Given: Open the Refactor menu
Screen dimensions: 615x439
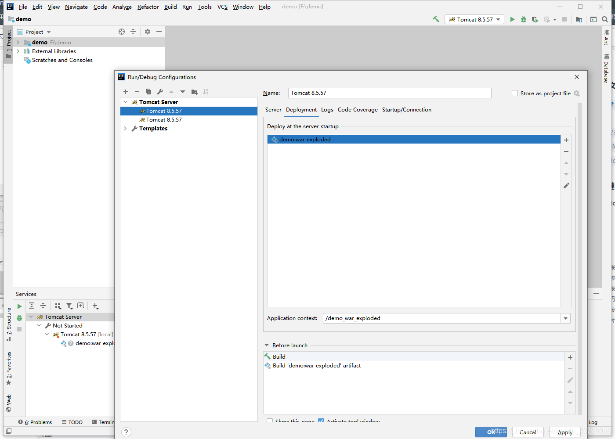Looking at the screenshot, I should tap(148, 7).
